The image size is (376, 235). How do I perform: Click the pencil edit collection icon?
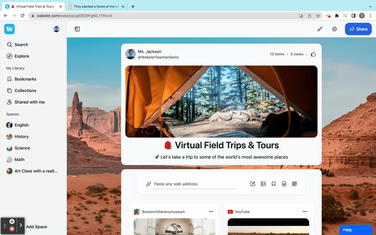(x=320, y=29)
